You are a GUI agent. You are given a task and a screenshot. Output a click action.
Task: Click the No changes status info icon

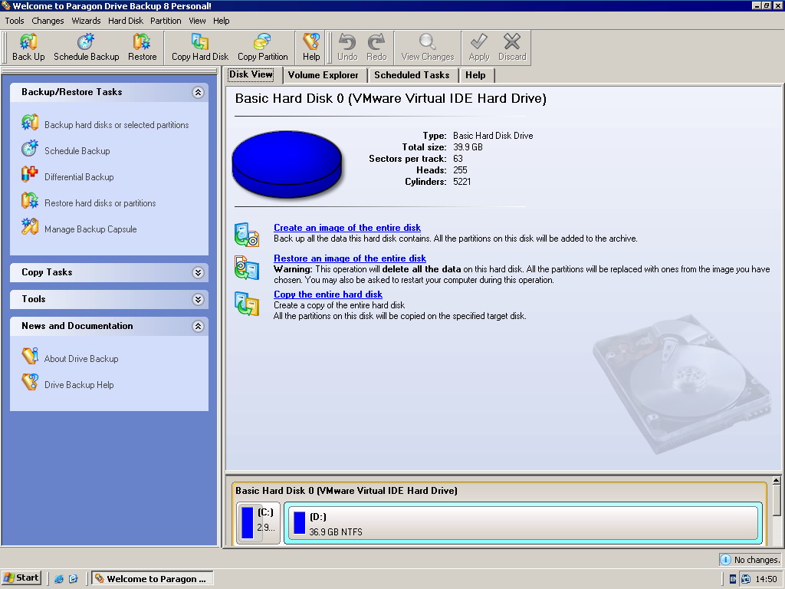725,559
